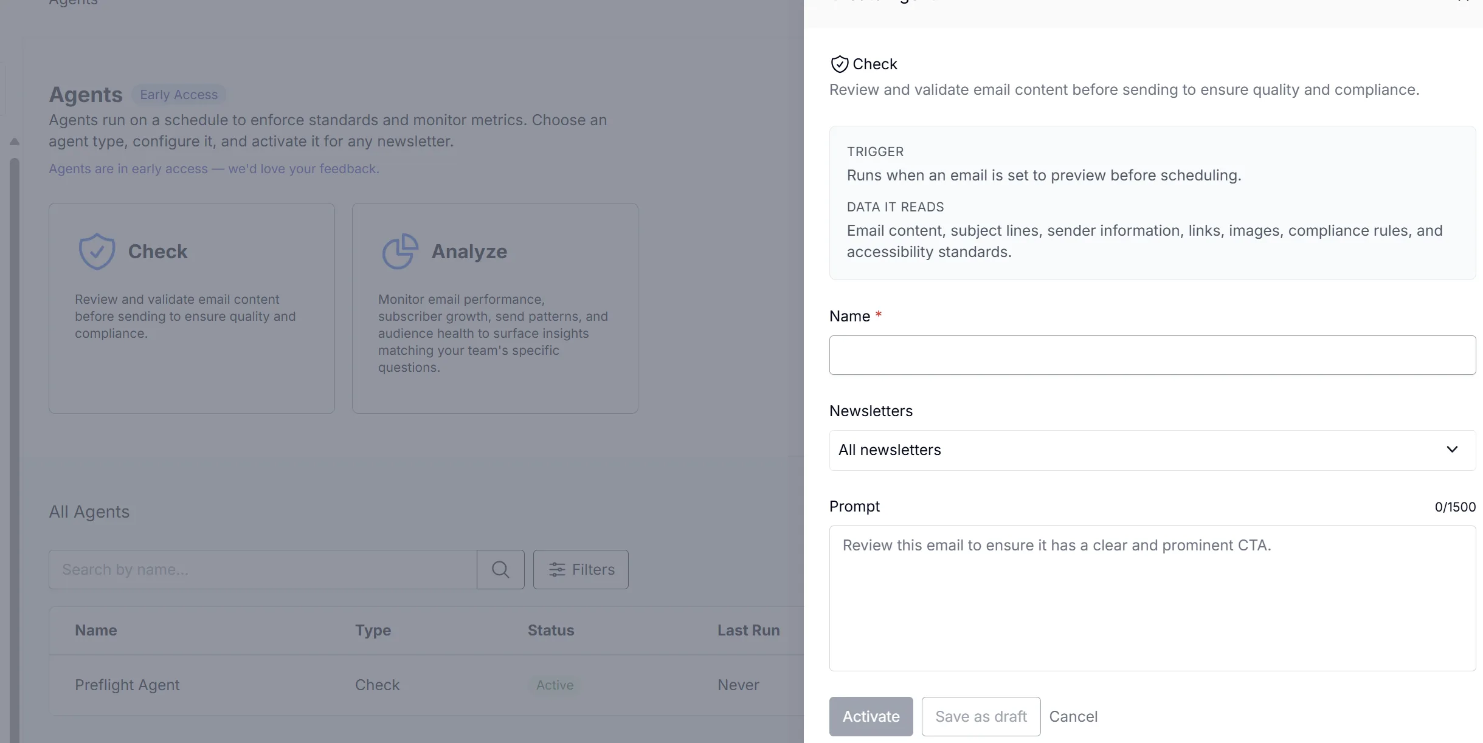The image size is (1483, 743).
Task: Select the Analyze agent type card
Action: pos(495,308)
